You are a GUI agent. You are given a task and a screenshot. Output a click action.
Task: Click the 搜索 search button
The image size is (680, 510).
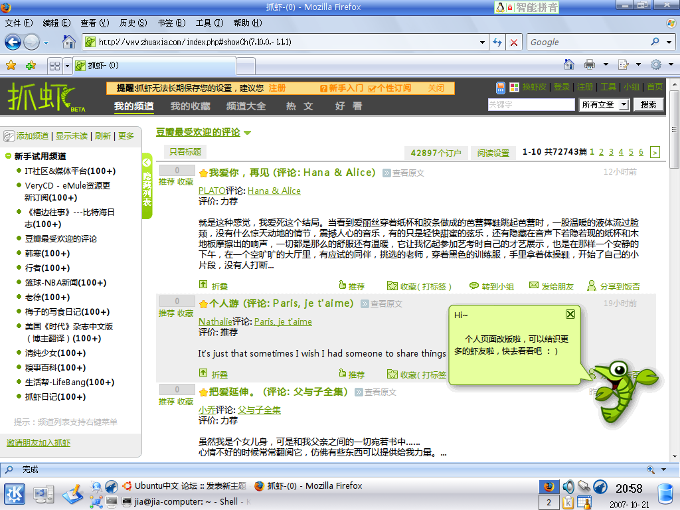point(648,104)
